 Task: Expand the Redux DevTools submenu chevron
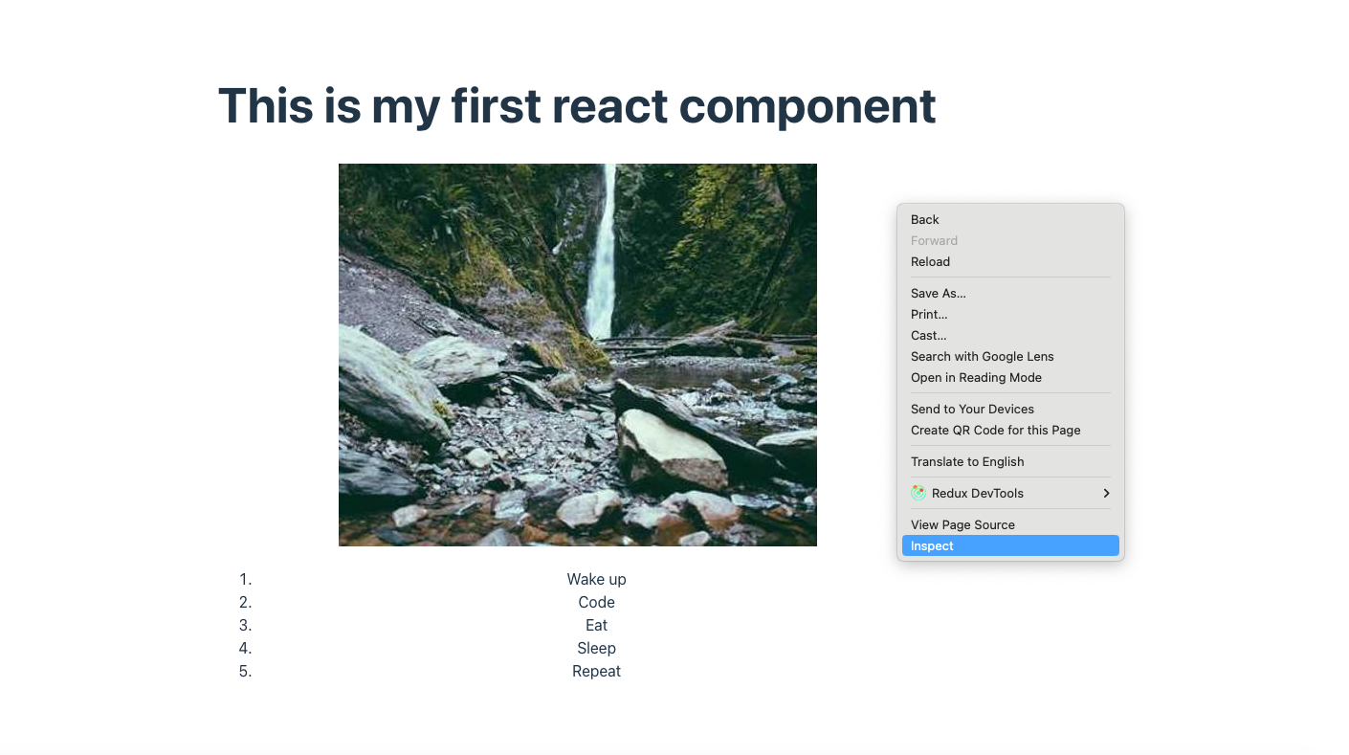[1106, 493]
